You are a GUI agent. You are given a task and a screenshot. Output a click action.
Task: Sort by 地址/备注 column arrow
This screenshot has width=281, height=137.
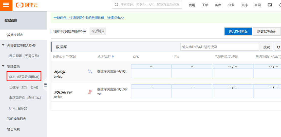(x=113, y=57)
